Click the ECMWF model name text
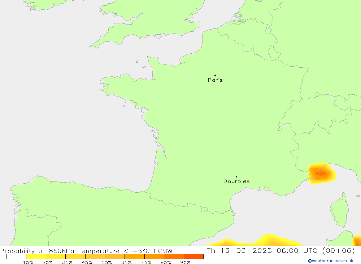The height and width of the screenshot is (264, 361). pyautogui.click(x=165, y=251)
